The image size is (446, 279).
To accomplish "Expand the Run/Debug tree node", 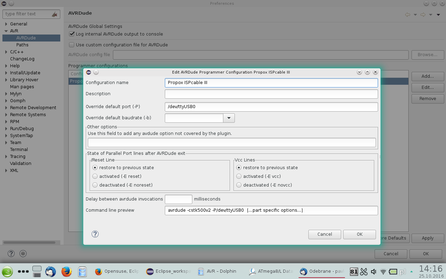I will point(6,129).
